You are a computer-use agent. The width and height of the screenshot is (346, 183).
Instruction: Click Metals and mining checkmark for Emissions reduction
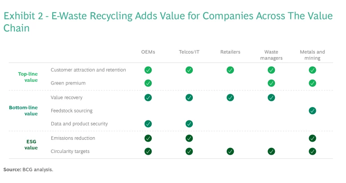[x=312, y=138]
